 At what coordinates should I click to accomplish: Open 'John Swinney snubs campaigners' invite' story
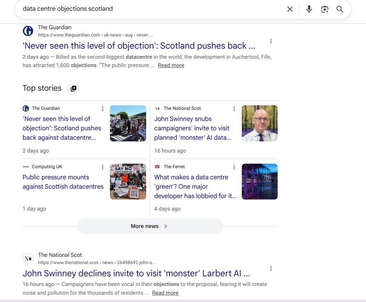193,128
